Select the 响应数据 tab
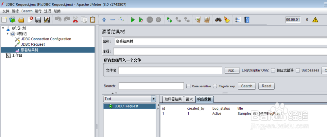 pyautogui.click(x=204, y=99)
